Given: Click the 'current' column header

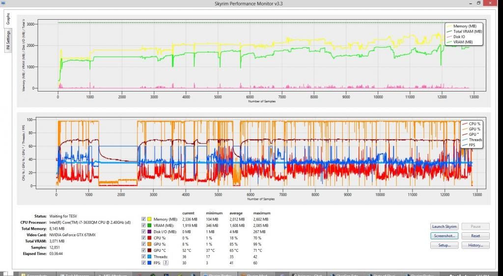Looking at the screenshot, I should tap(188, 213).
